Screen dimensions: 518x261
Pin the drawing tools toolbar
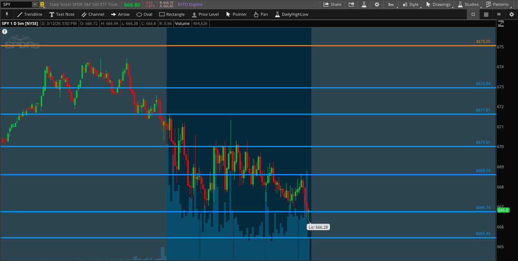(x=7, y=14)
